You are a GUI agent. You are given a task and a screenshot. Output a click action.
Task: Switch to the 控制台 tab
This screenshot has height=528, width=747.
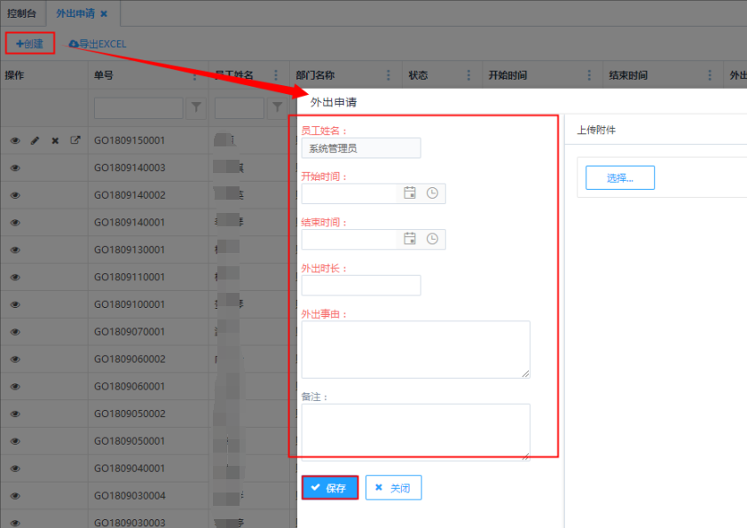pos(23,14)
